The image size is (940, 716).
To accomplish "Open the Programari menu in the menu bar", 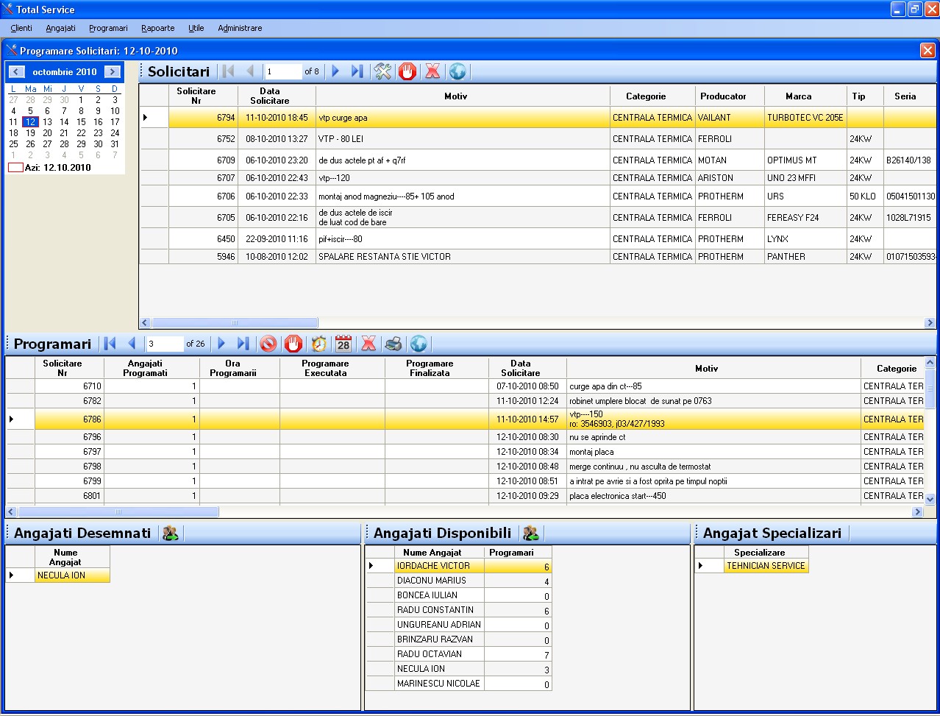I will click(108, 28).
